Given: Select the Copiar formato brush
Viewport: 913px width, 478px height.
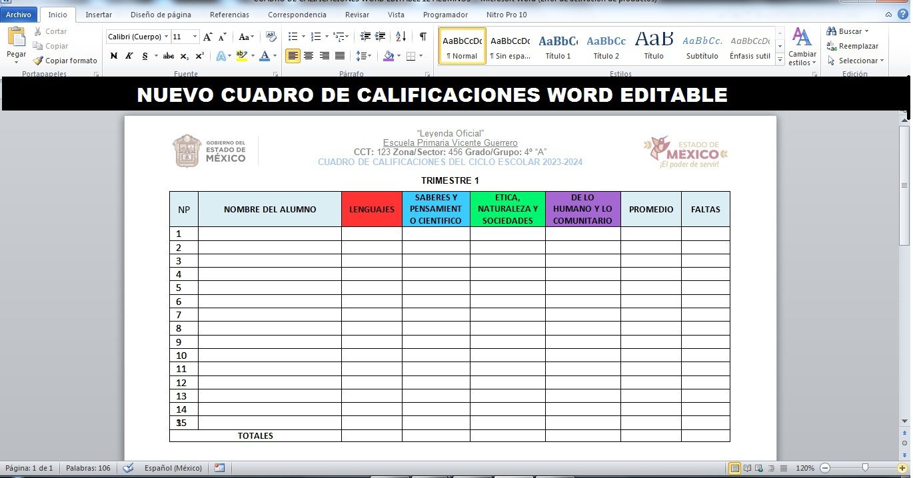Looking at the screenshot, I should (65, 61).
